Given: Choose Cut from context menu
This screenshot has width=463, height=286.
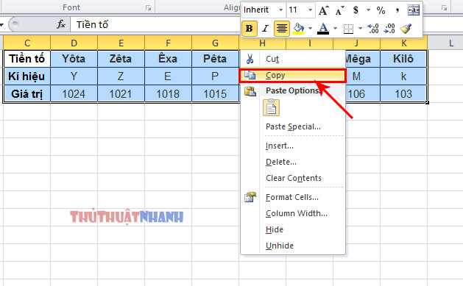Looking at the screenshot, I should (x=293, y=59).
